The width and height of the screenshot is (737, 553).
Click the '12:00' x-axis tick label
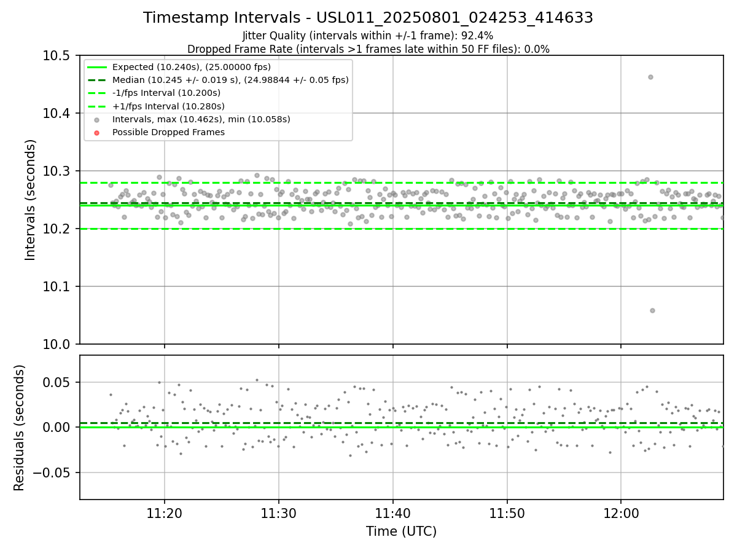621,512
